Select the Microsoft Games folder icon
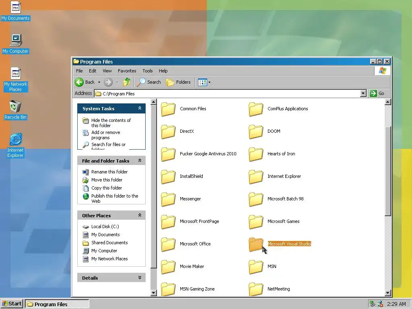 pyautogui.click(x=256, y=222)
